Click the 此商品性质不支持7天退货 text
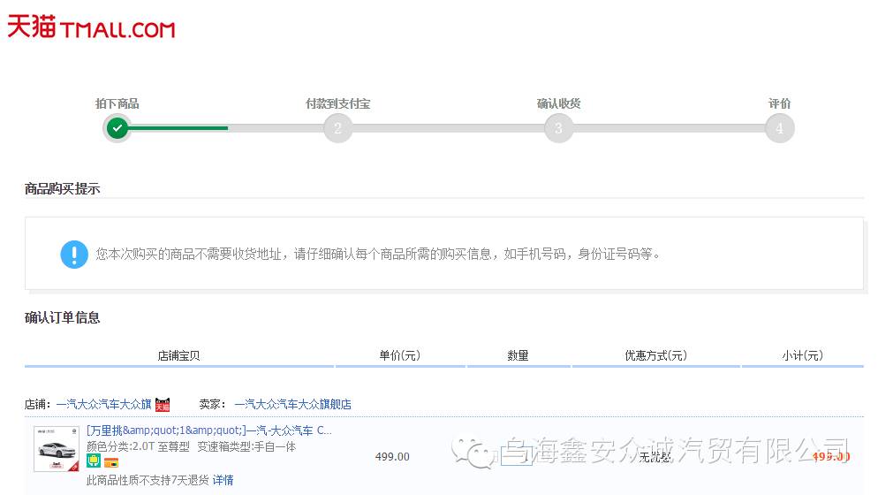878x495 pixels. click(x=148, y=481)
